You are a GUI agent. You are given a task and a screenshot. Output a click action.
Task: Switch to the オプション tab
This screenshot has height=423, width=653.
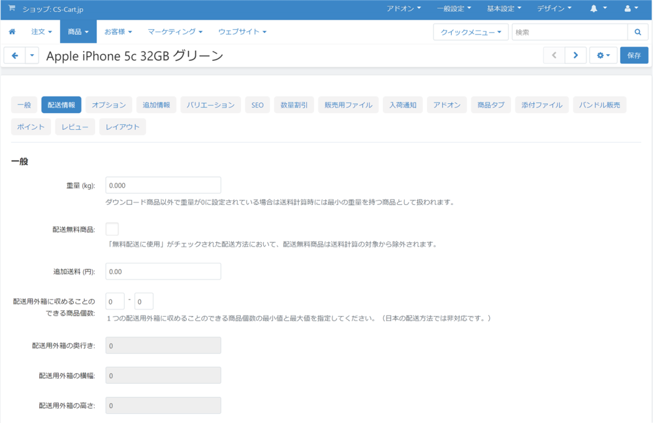click(x=108, y=105)
